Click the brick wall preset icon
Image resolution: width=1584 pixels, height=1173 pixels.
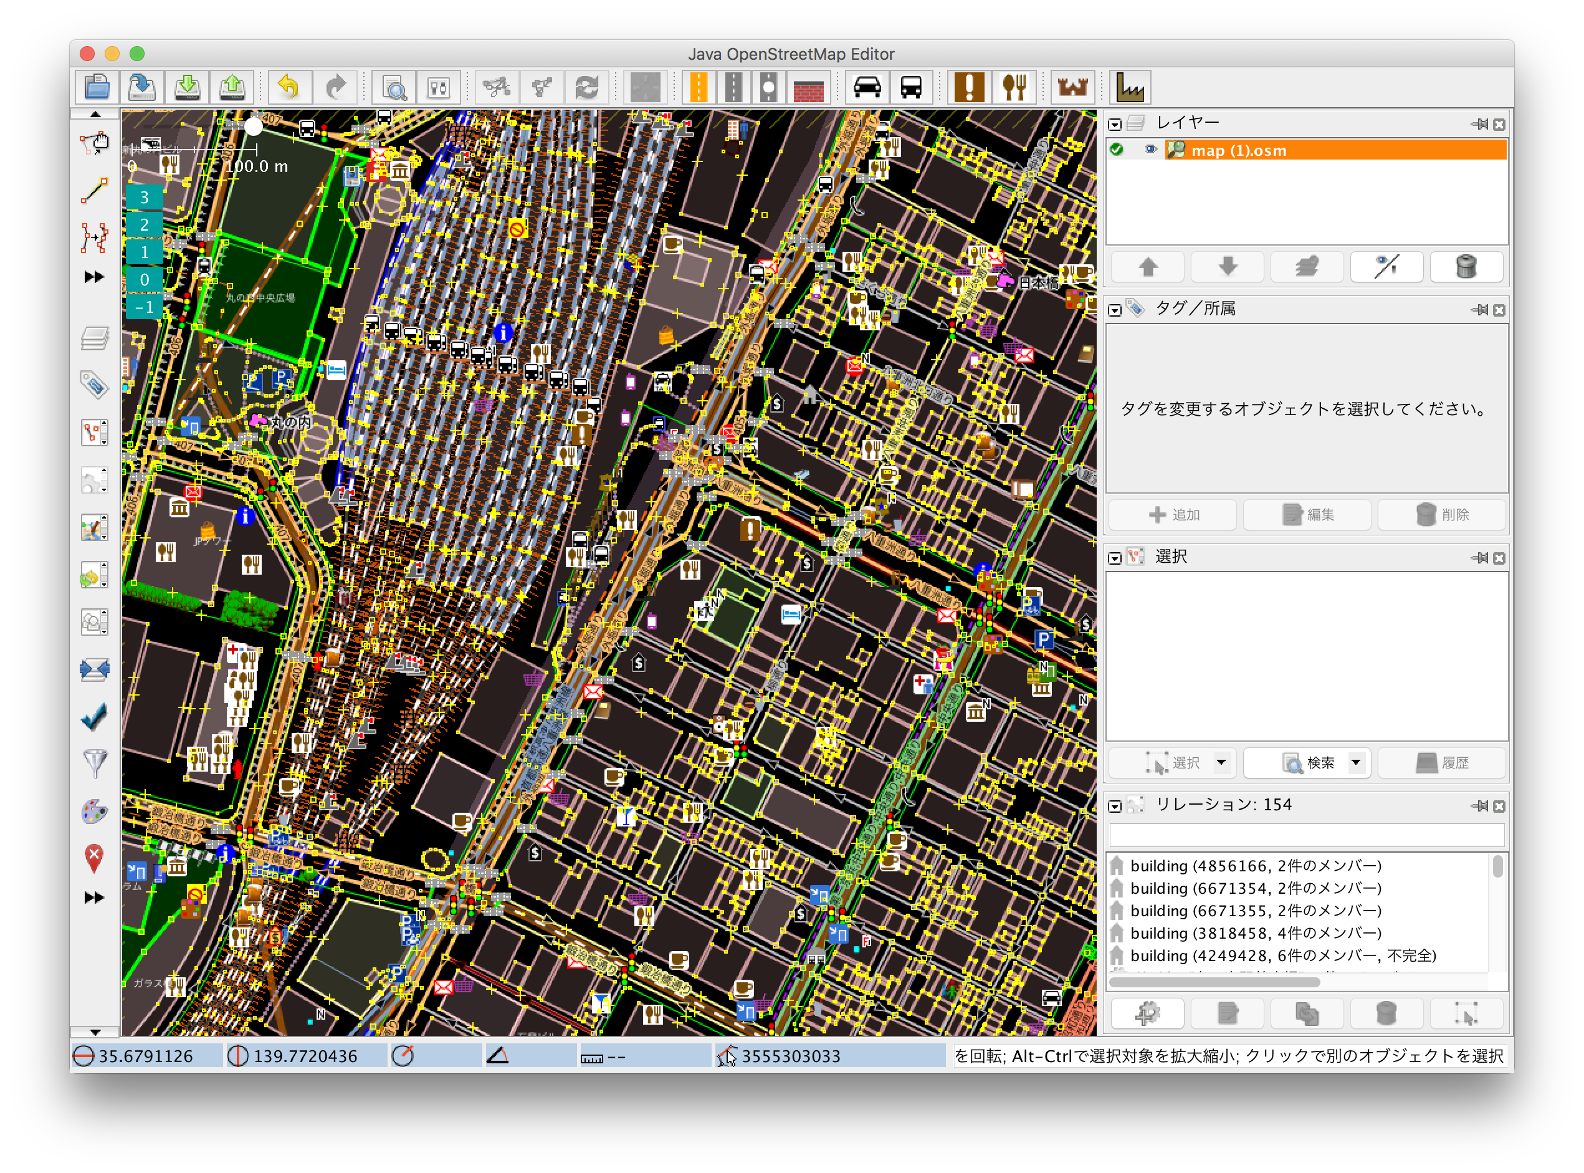808,87
